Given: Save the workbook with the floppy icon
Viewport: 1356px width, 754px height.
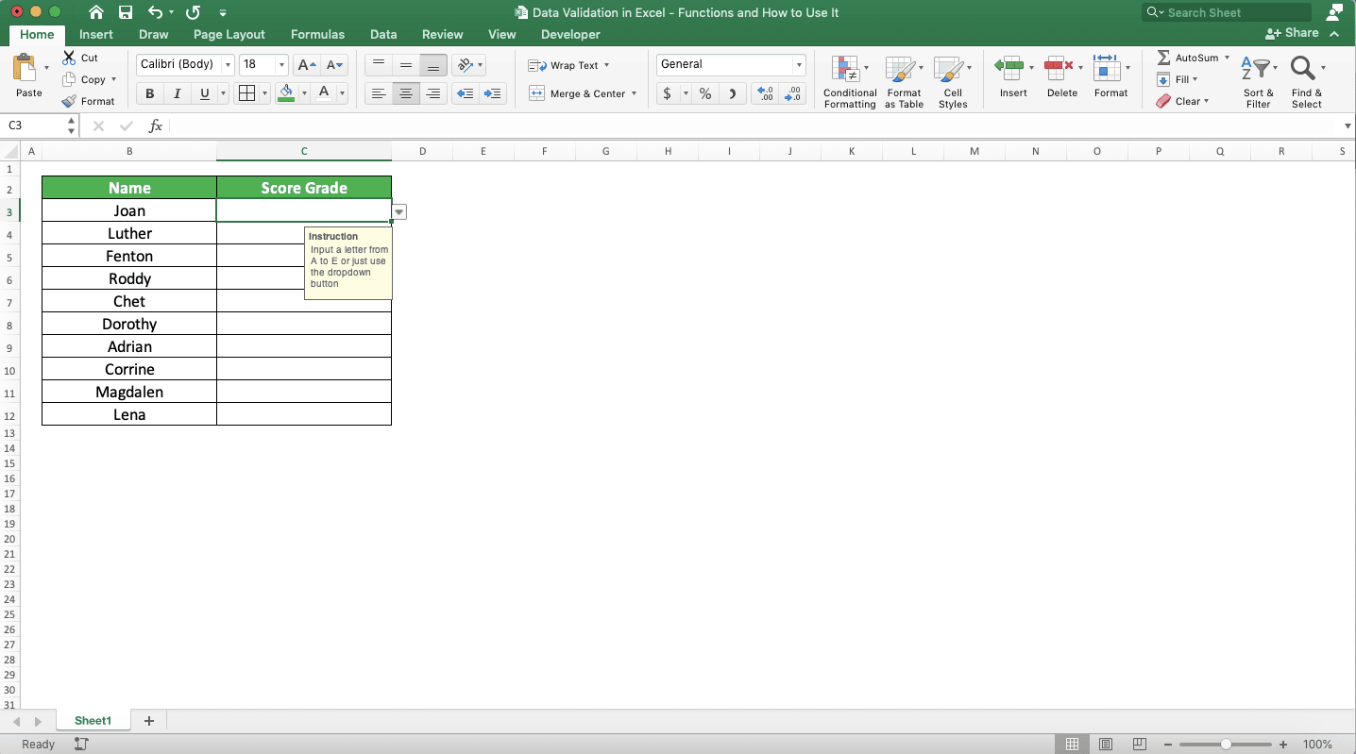Looking at the screenshot, I should pyautogui.click(x=126, y=12).
